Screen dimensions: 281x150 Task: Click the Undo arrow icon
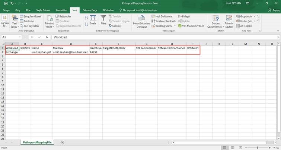pos(12,3)
